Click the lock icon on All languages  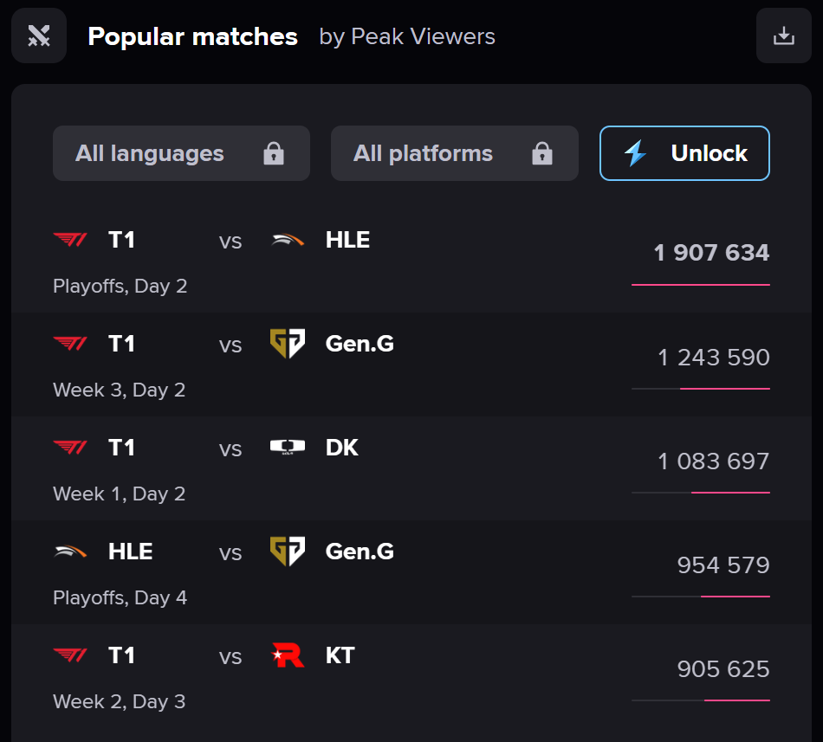pyautogui.click(x=274, y=154)
